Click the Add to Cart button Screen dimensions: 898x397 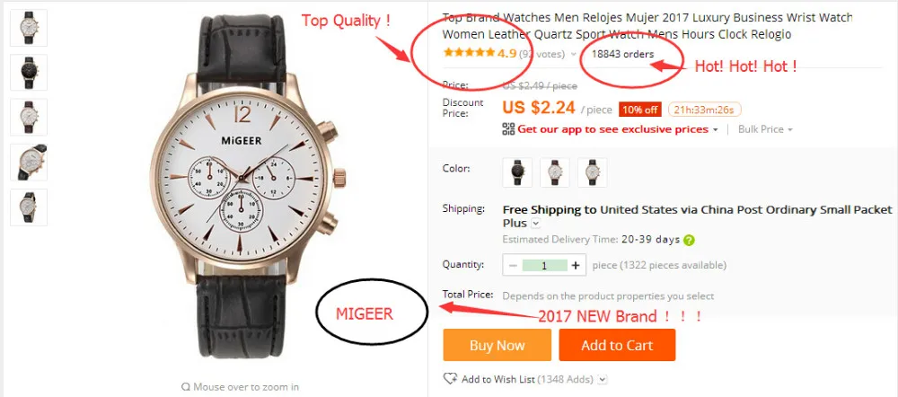point(617,345)
